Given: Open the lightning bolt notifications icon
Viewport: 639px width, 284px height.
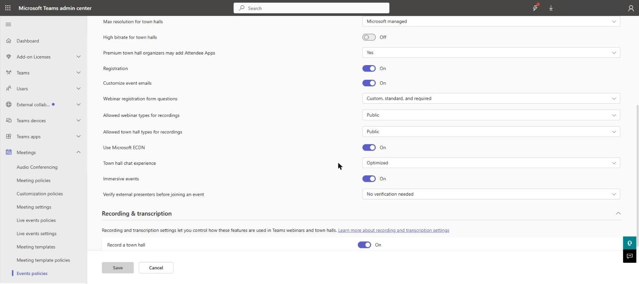Looking at the screenshot, I should click(535, 8).
